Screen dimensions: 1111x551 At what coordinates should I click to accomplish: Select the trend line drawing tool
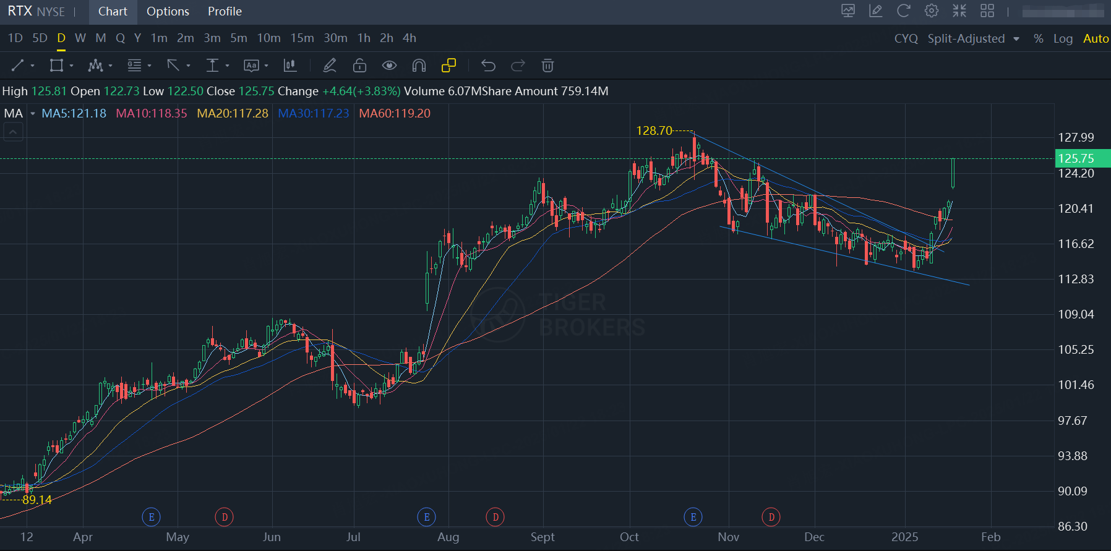tap(17, 66)
